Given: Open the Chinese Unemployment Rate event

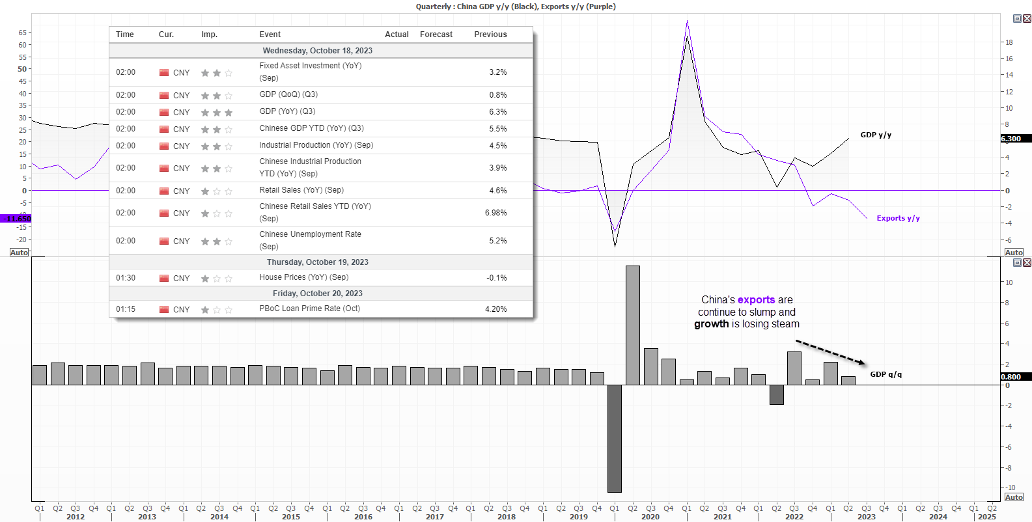Looking at the screenshot, I should (310, 240).
